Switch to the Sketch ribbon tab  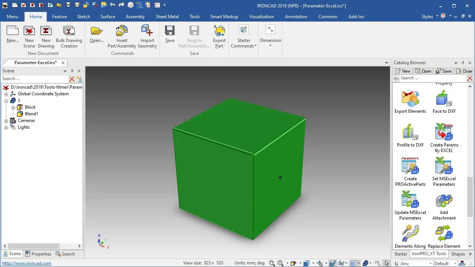[83, 17]
